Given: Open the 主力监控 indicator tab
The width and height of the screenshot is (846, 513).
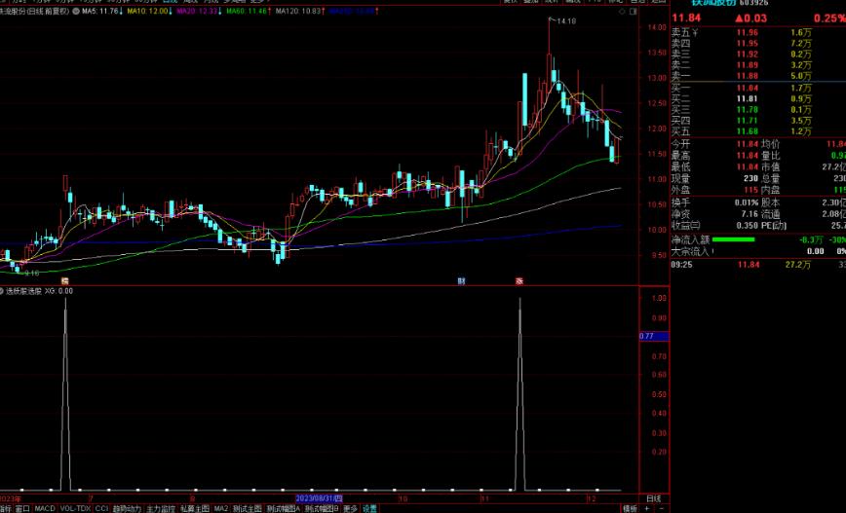Looking at the screenshot, I should click(161, 509).
